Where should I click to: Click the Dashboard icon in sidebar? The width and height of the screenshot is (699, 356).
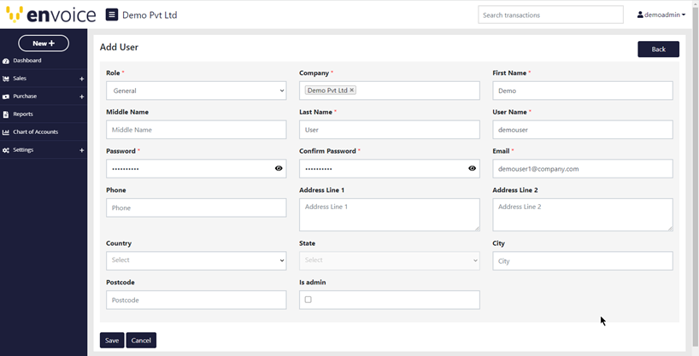coord(6,61)
